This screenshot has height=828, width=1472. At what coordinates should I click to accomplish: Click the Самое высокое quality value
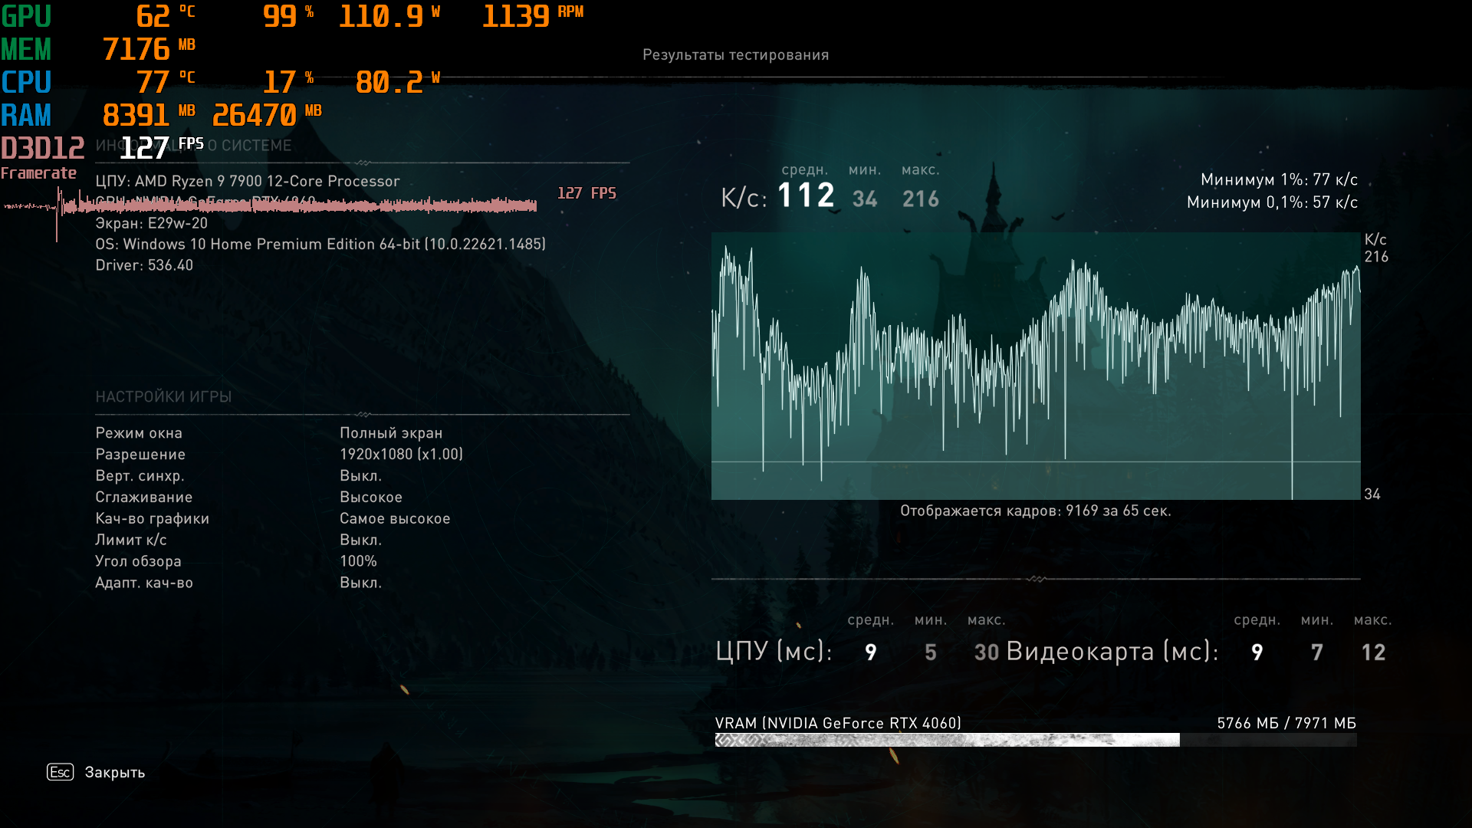(x=395, y=519)
